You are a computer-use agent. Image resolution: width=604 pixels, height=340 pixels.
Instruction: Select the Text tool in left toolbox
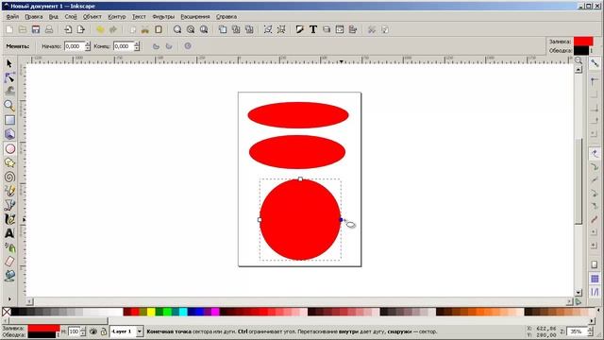point(9,233)
